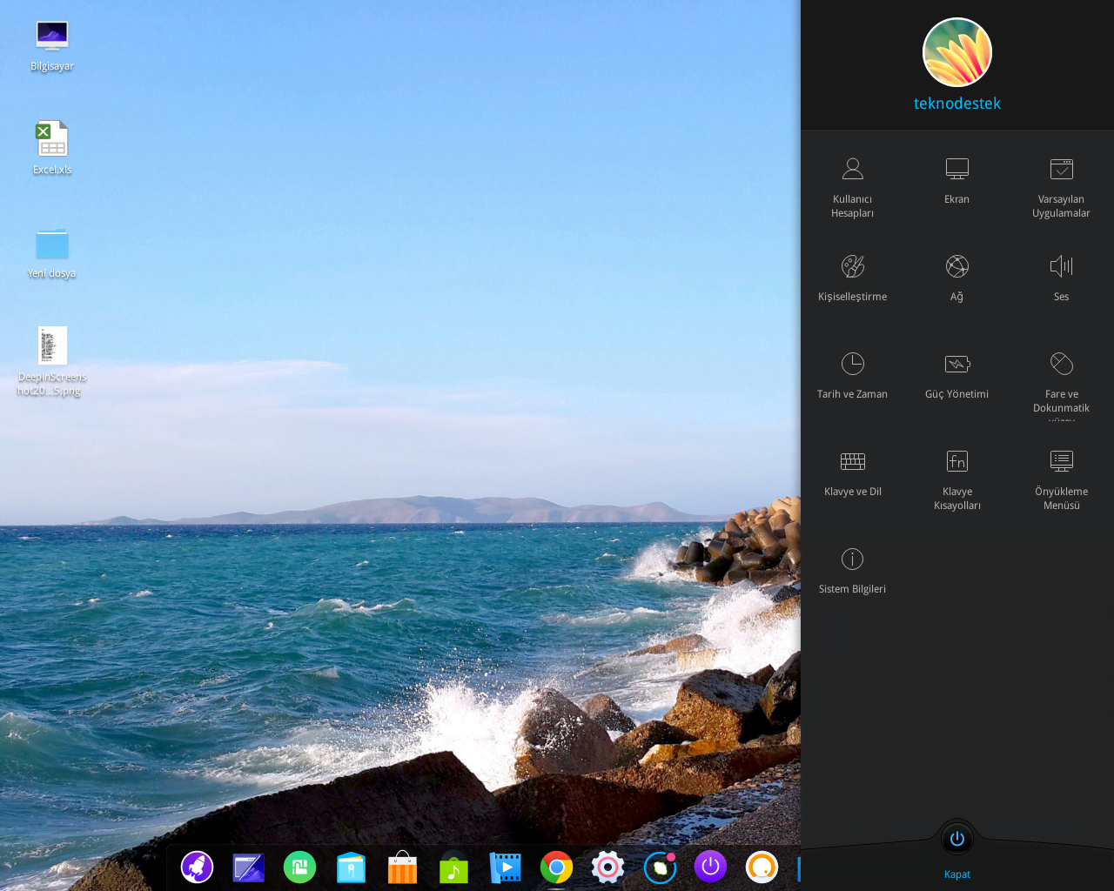The width and height of the screenshot is (1114, 891).
Task: Open the Kişiselleştirme personalization module
Action: (x=852, y=276)
